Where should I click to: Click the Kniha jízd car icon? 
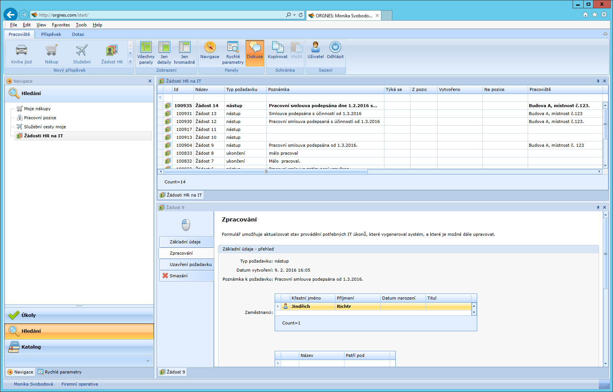(x=22, y=50)
